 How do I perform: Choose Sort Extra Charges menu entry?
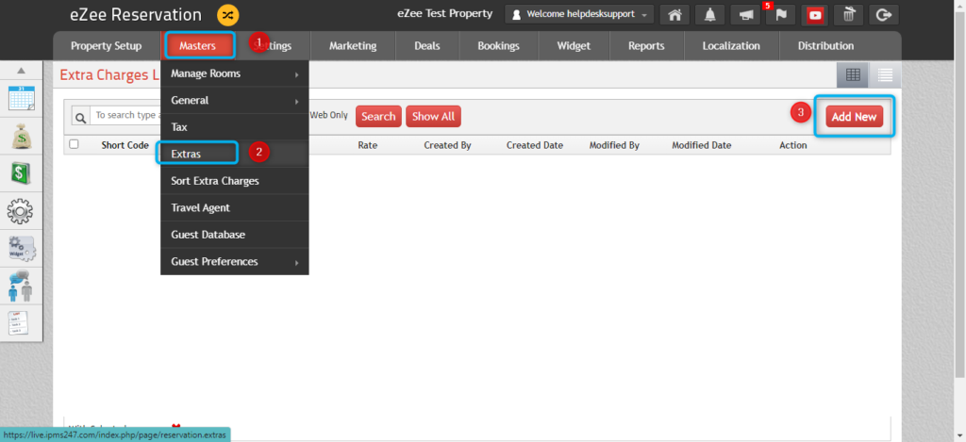click(235, 181)
